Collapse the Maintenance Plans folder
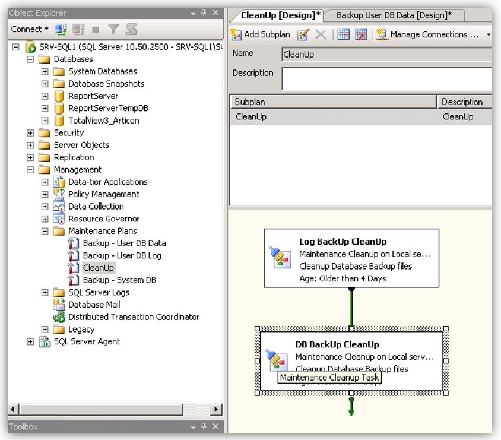 pyautogui.click(x=45, y=231)
